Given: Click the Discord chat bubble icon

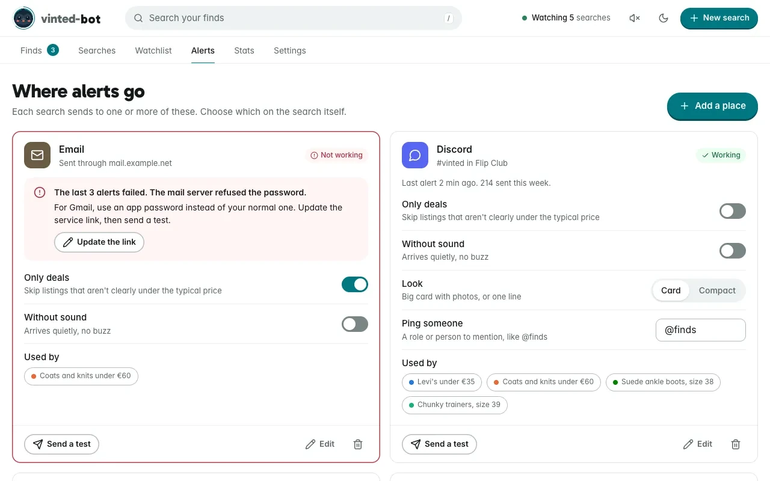Looking at the screenshot, I should (x=415, y=155).
